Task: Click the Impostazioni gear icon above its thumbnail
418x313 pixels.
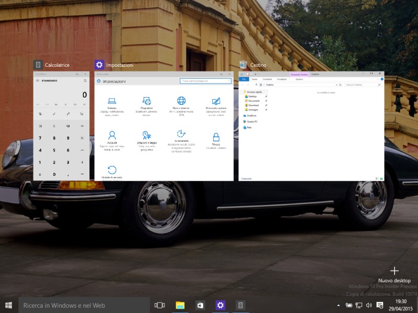Action: (x=99, y=65)
